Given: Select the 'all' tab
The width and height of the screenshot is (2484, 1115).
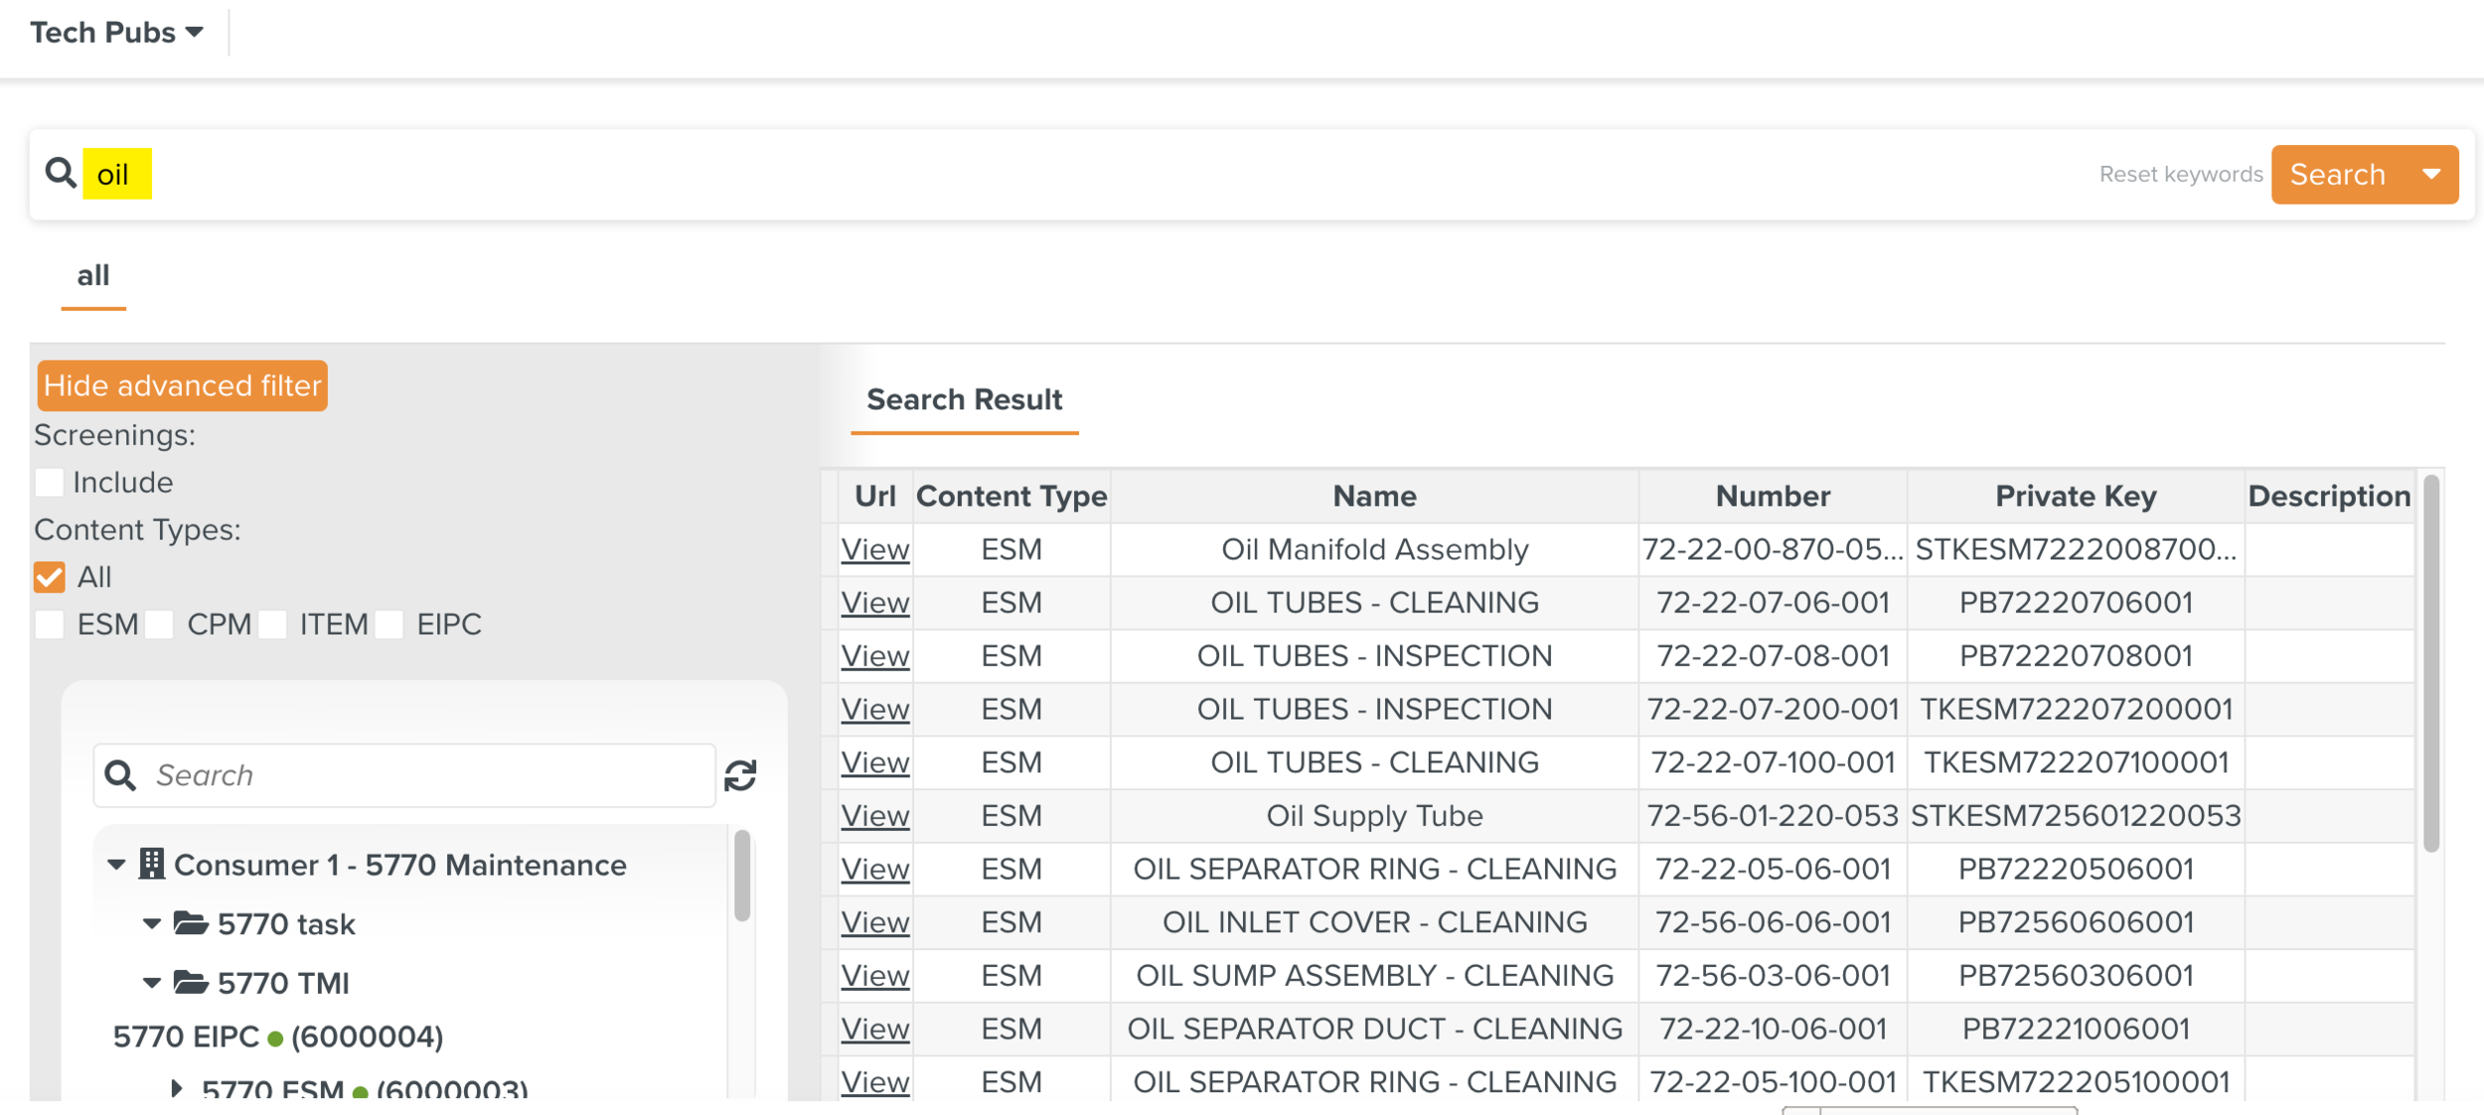Looking at the screenshot, I should [x=93, y=276].
